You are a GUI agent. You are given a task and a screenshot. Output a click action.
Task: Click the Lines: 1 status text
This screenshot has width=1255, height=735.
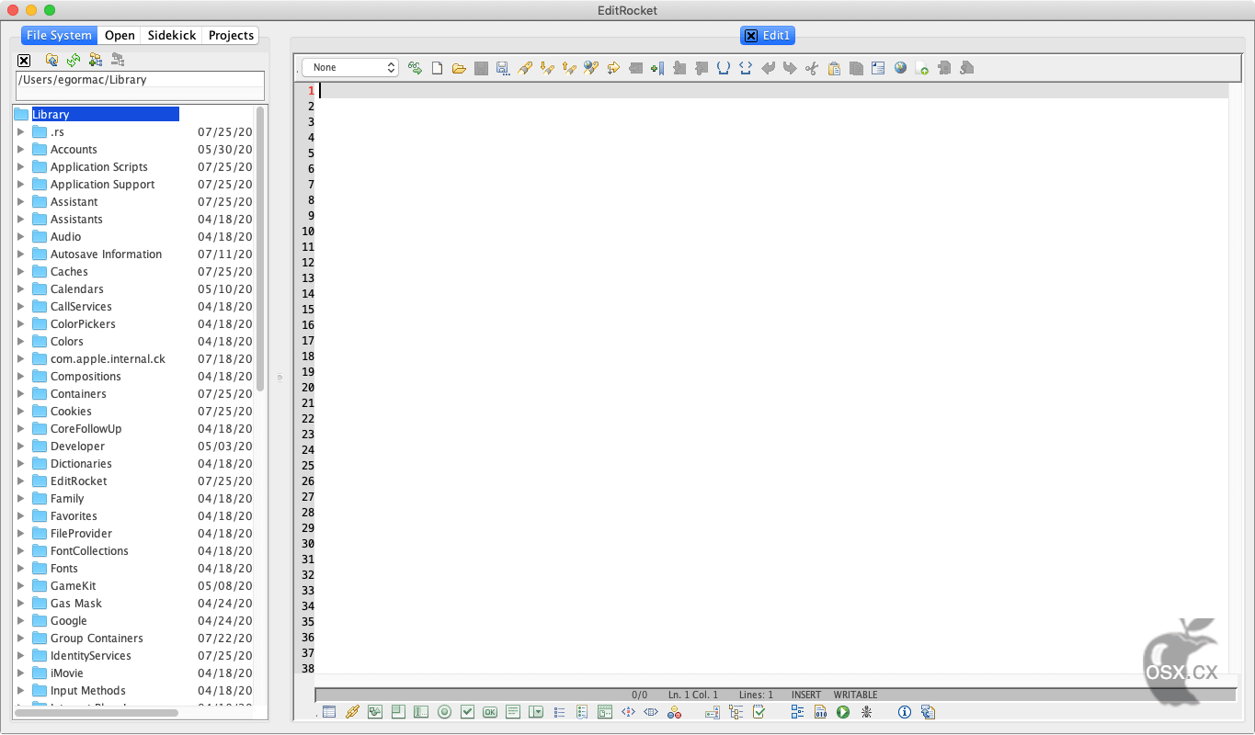tap(756, 695)
